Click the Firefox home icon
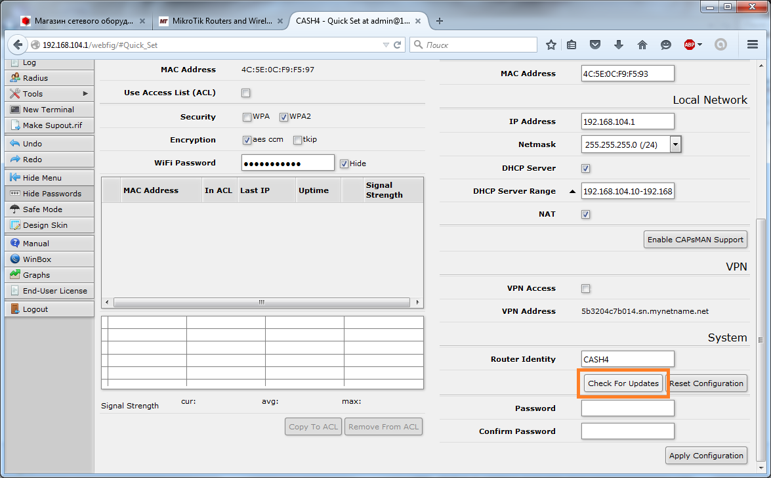This screenshot has height=478, width=771. coord(642,45)
